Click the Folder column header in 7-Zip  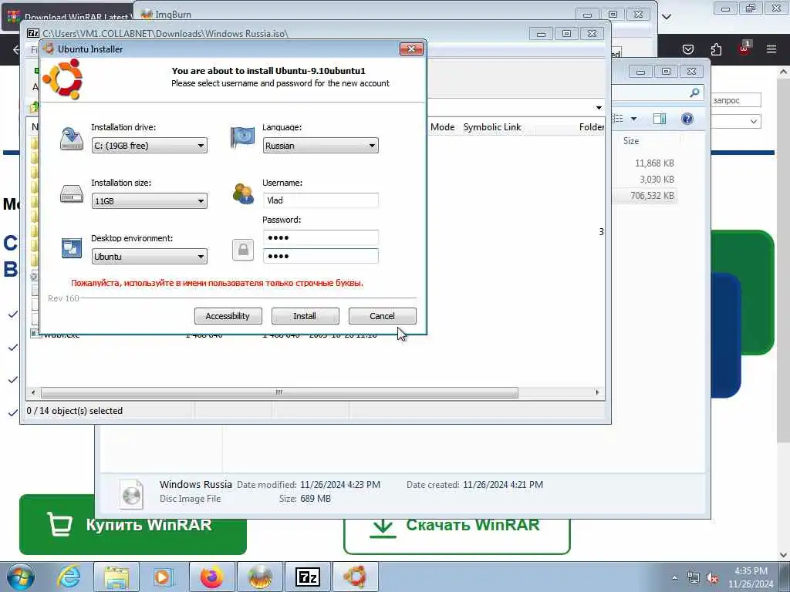590,127
